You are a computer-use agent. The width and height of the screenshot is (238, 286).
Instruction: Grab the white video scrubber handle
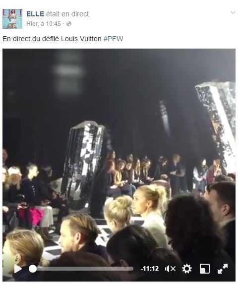pos(33,269)
